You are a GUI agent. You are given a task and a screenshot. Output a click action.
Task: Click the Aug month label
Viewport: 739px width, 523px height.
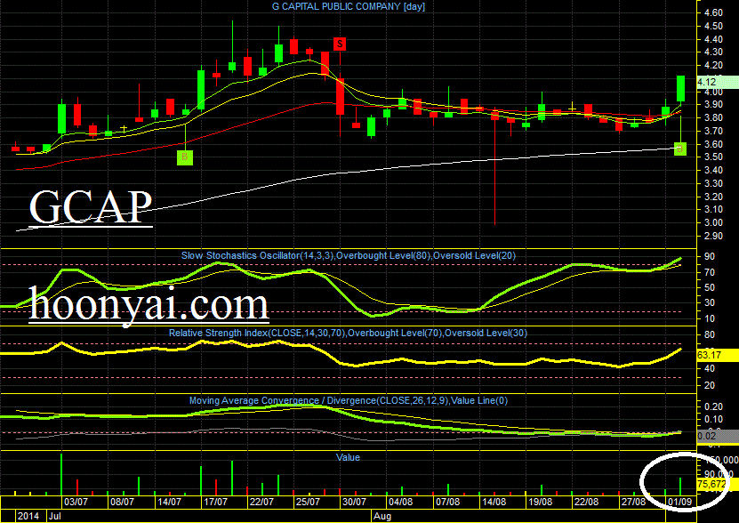(382, 516)
